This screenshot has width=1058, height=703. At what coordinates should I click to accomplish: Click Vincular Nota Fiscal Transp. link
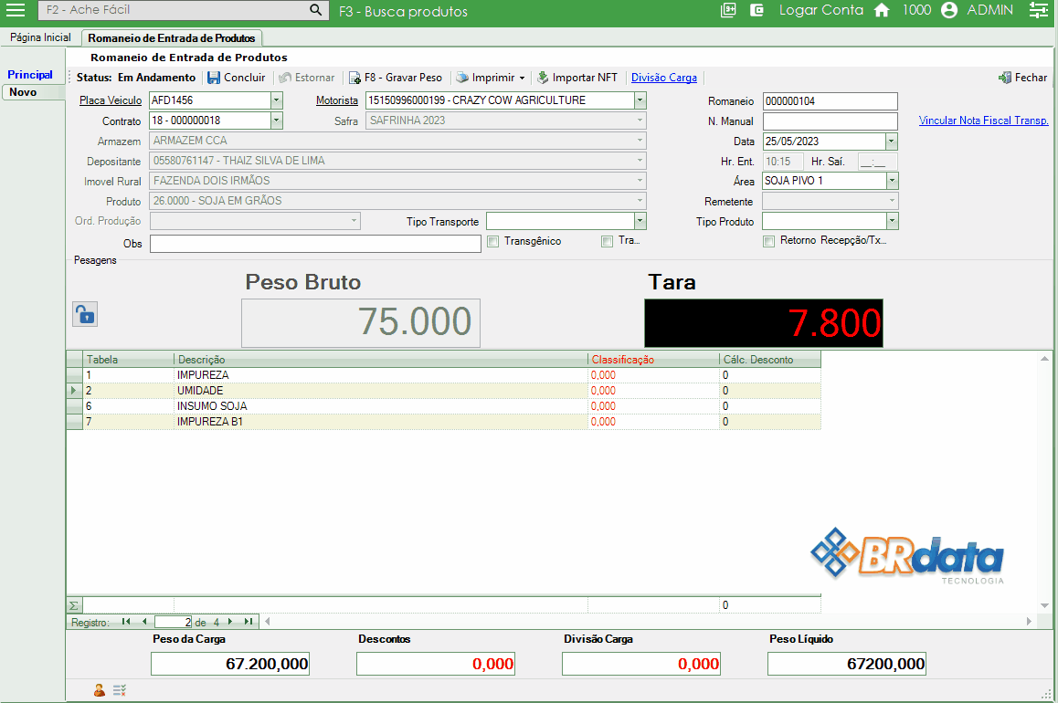983,121
